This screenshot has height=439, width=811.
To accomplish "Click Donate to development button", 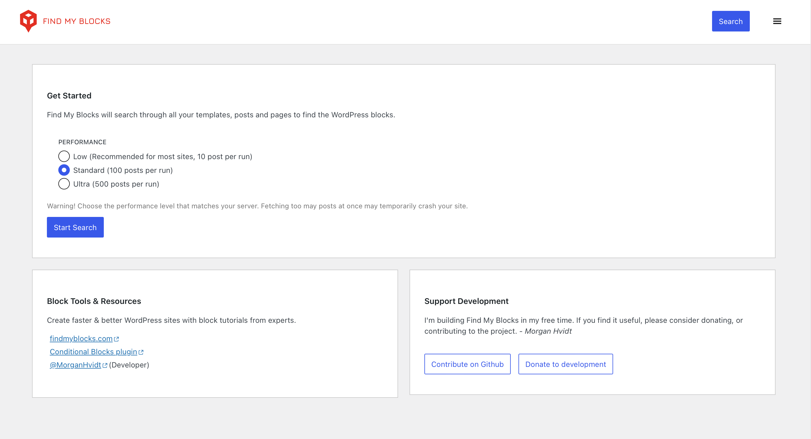I will pyautogui.click(x=565, y=364).
